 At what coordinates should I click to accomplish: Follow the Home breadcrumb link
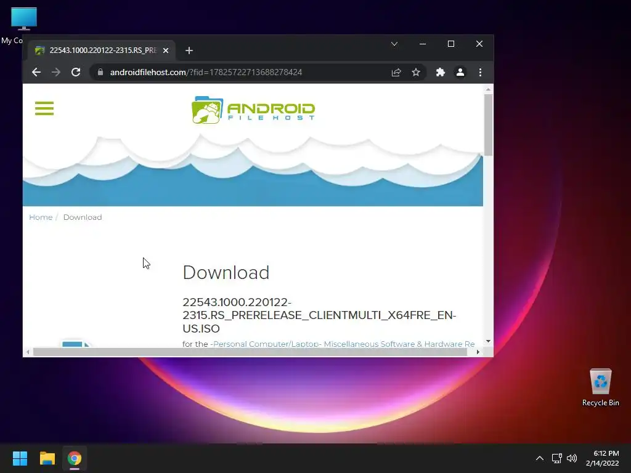click(x=41, y=217)
